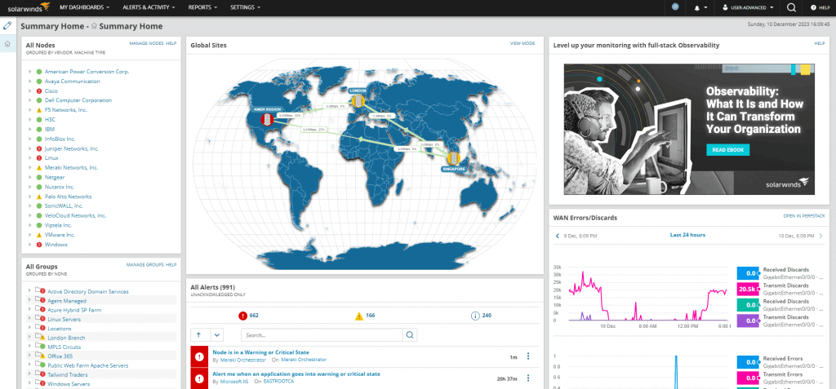Select the Juniper Networks, Inc. node entry
The width and height of the screenshot is (836, 389).
point(72,148)
